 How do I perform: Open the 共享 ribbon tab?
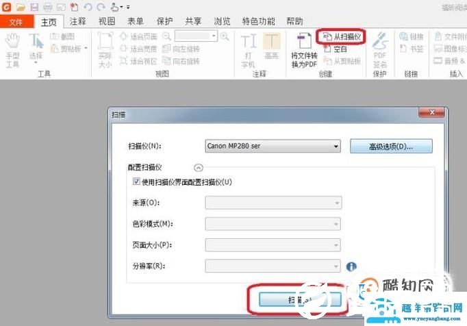tap(193, 21)
